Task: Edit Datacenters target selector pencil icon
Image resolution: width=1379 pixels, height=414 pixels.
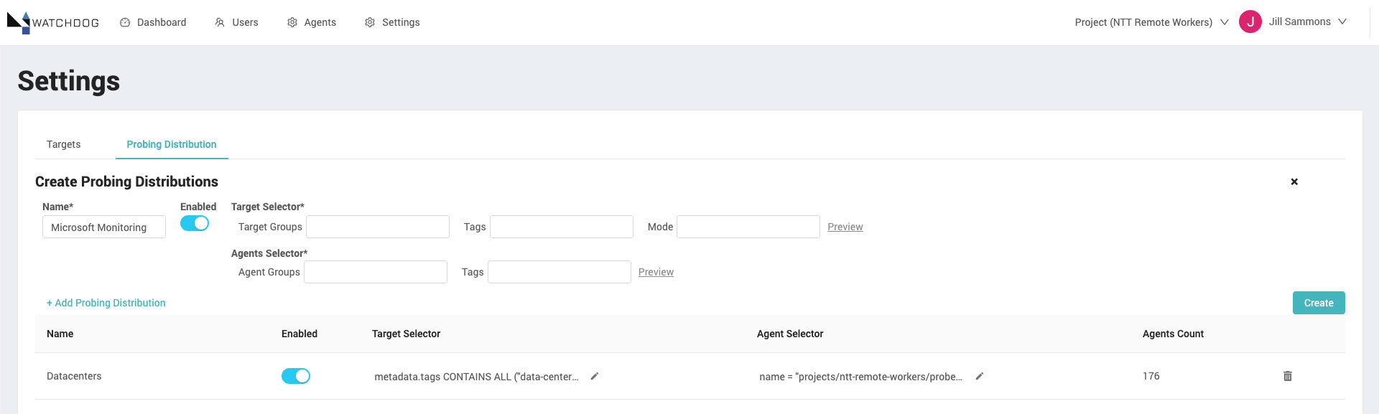Action: 594,376
